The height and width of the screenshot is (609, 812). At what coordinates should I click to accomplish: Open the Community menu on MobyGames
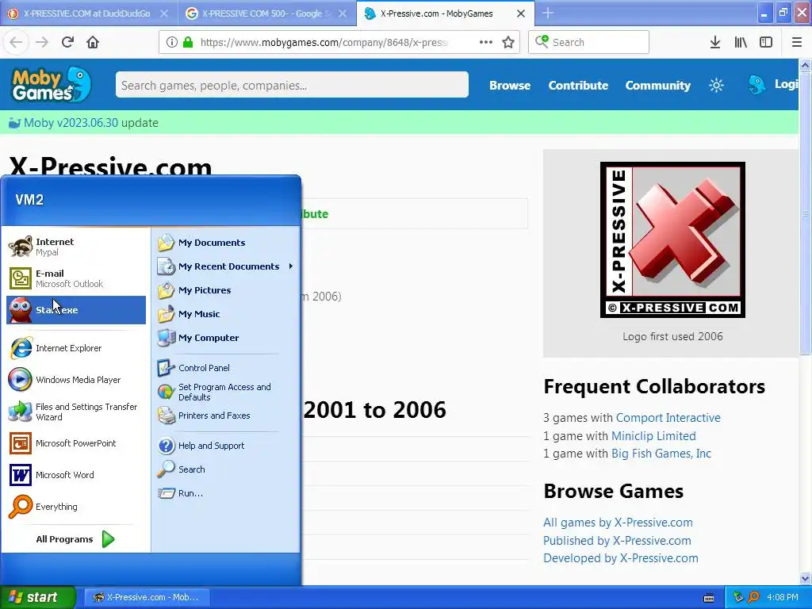pos(657,86)
